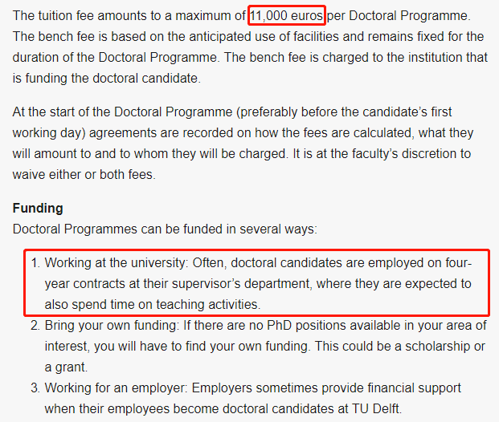The height and width of the screenshot is (422, 499).
Task: Click the phrase 'waive either or both fees'
Action: (x=83, y=174)
